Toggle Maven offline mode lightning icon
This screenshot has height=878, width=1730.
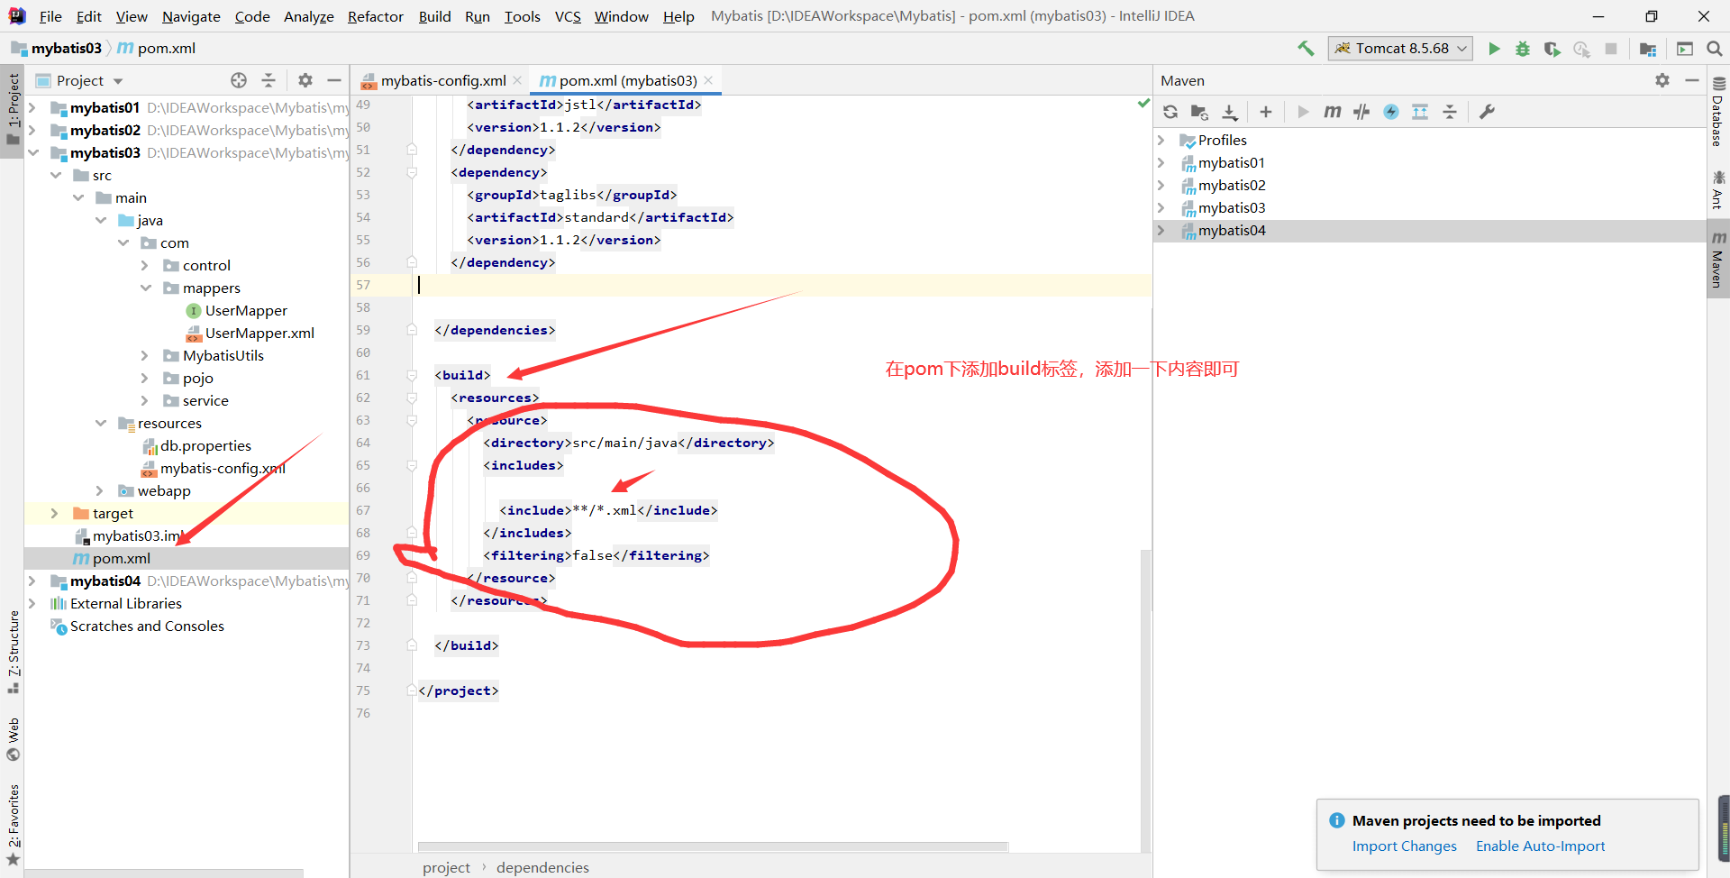tap(1392, 112)
